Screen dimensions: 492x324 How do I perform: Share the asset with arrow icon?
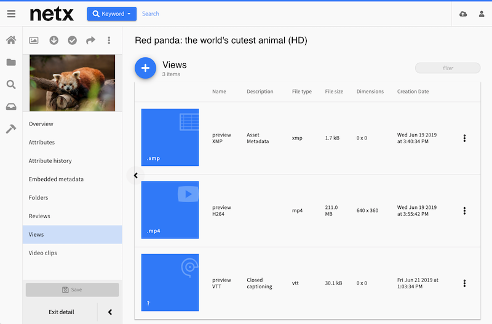tap(90, 40)
